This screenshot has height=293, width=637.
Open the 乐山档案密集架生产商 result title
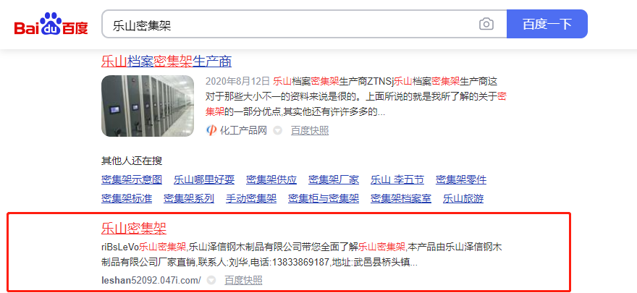pyautogui.click(x=166, y=61)
